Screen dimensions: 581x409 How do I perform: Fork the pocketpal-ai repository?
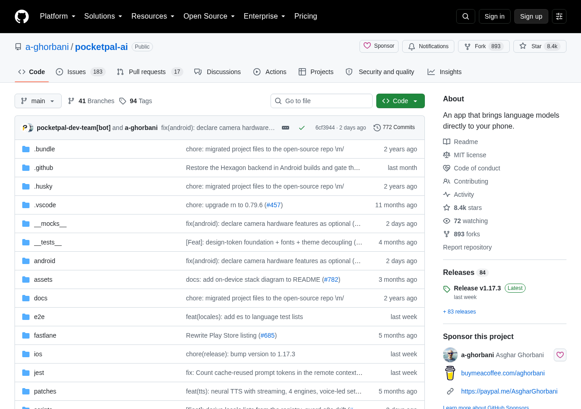click(484, 46)
